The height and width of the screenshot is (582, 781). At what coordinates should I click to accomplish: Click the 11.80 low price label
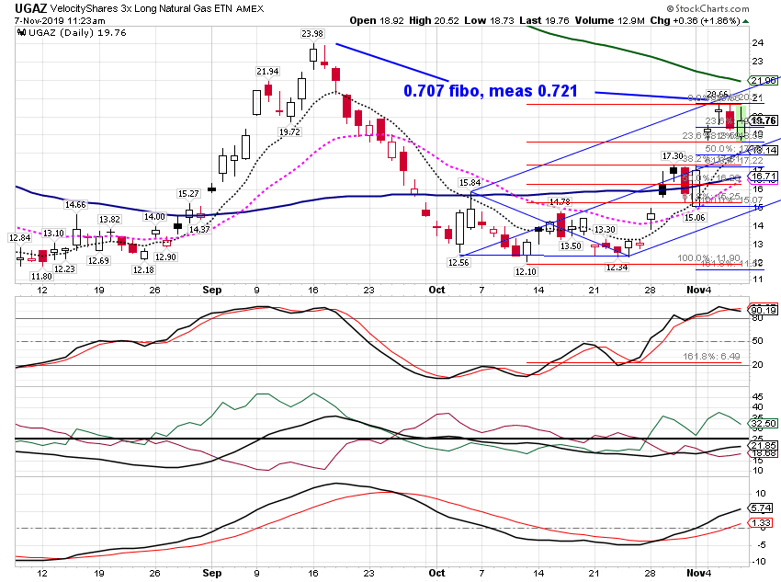click(x=41, y=276)
